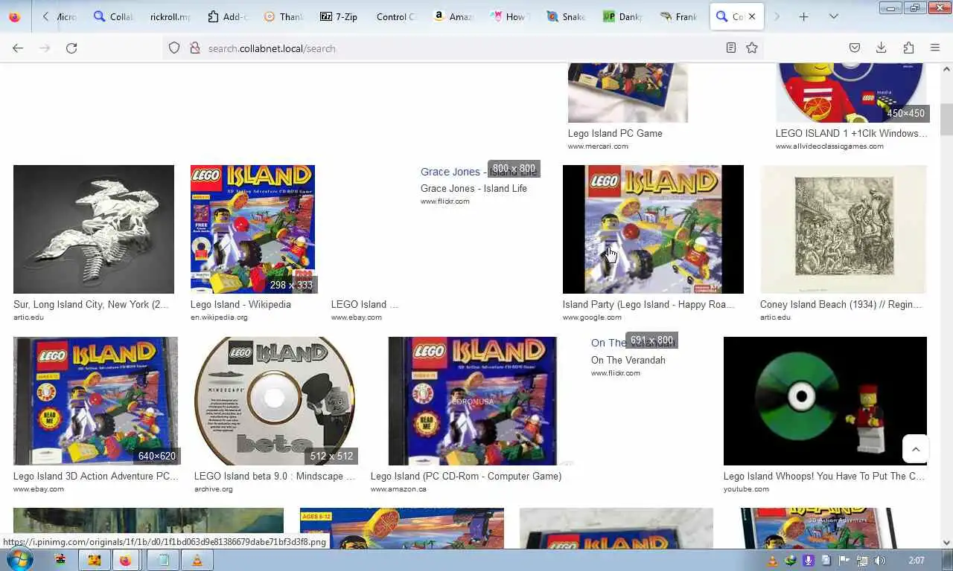Click the back-to-top arrow button
This screenshot has width=953, height=571.
(x=916, y=449)
